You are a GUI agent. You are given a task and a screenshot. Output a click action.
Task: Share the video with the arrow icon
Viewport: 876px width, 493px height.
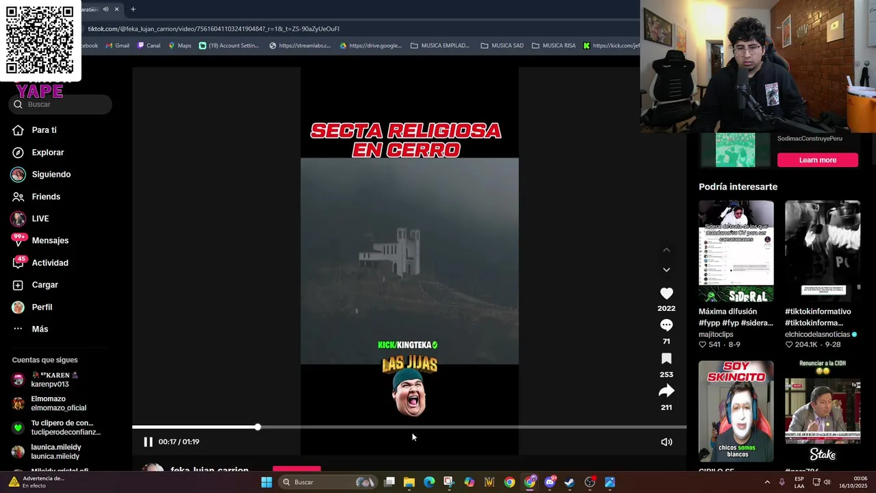[666, 391]
